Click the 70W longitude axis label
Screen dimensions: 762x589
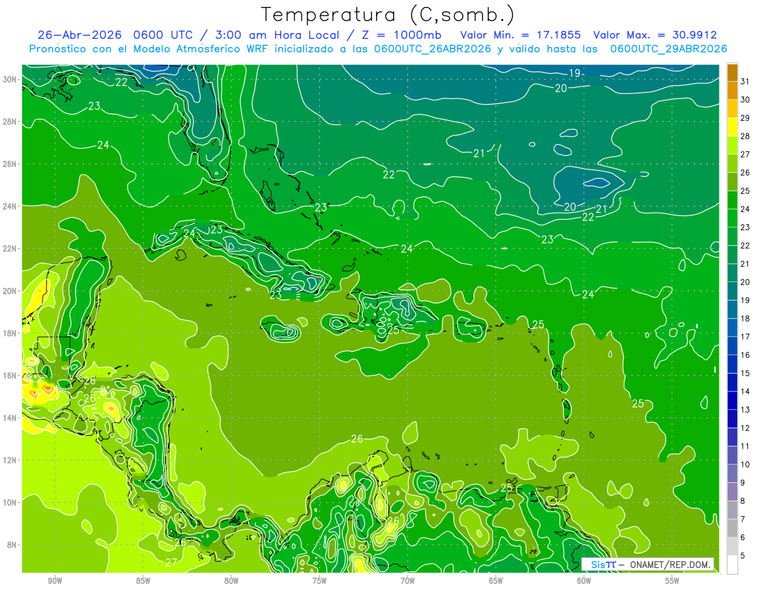pyautogui.click(x=408, y=580)
